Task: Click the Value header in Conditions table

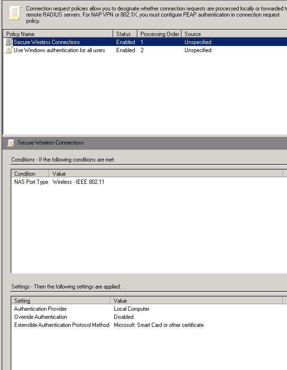Action: tap(167, 174)
